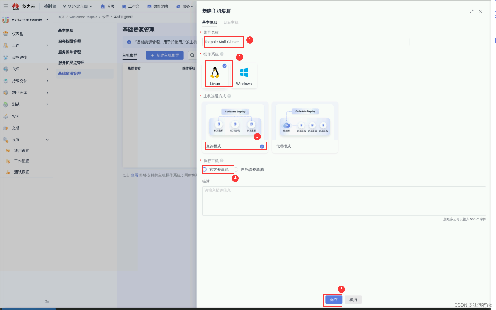
Task: Select the 自托管资源池 option
Action: 237,169
